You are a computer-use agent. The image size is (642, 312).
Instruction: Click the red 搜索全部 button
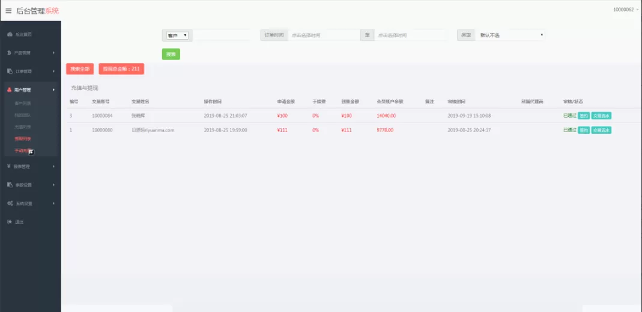pos(80,69)
